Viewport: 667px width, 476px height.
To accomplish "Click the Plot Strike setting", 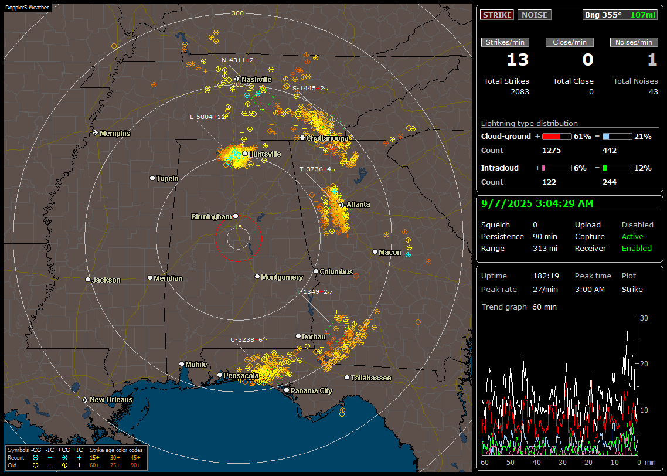I will [632, 289].
